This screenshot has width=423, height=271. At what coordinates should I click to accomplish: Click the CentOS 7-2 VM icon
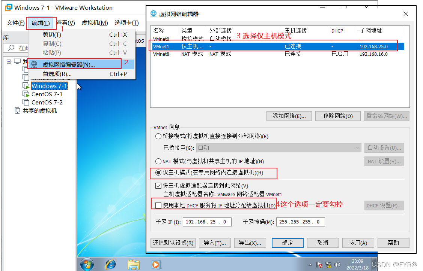point(26,102)
